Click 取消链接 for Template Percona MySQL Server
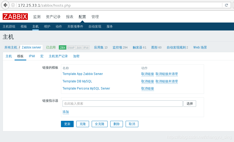The image size is (234, 142). click(148, 88)
